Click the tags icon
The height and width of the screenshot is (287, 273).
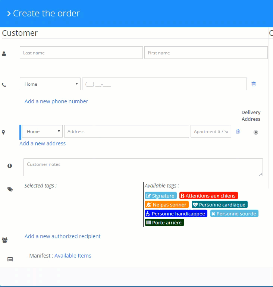[x=10, y=189]
